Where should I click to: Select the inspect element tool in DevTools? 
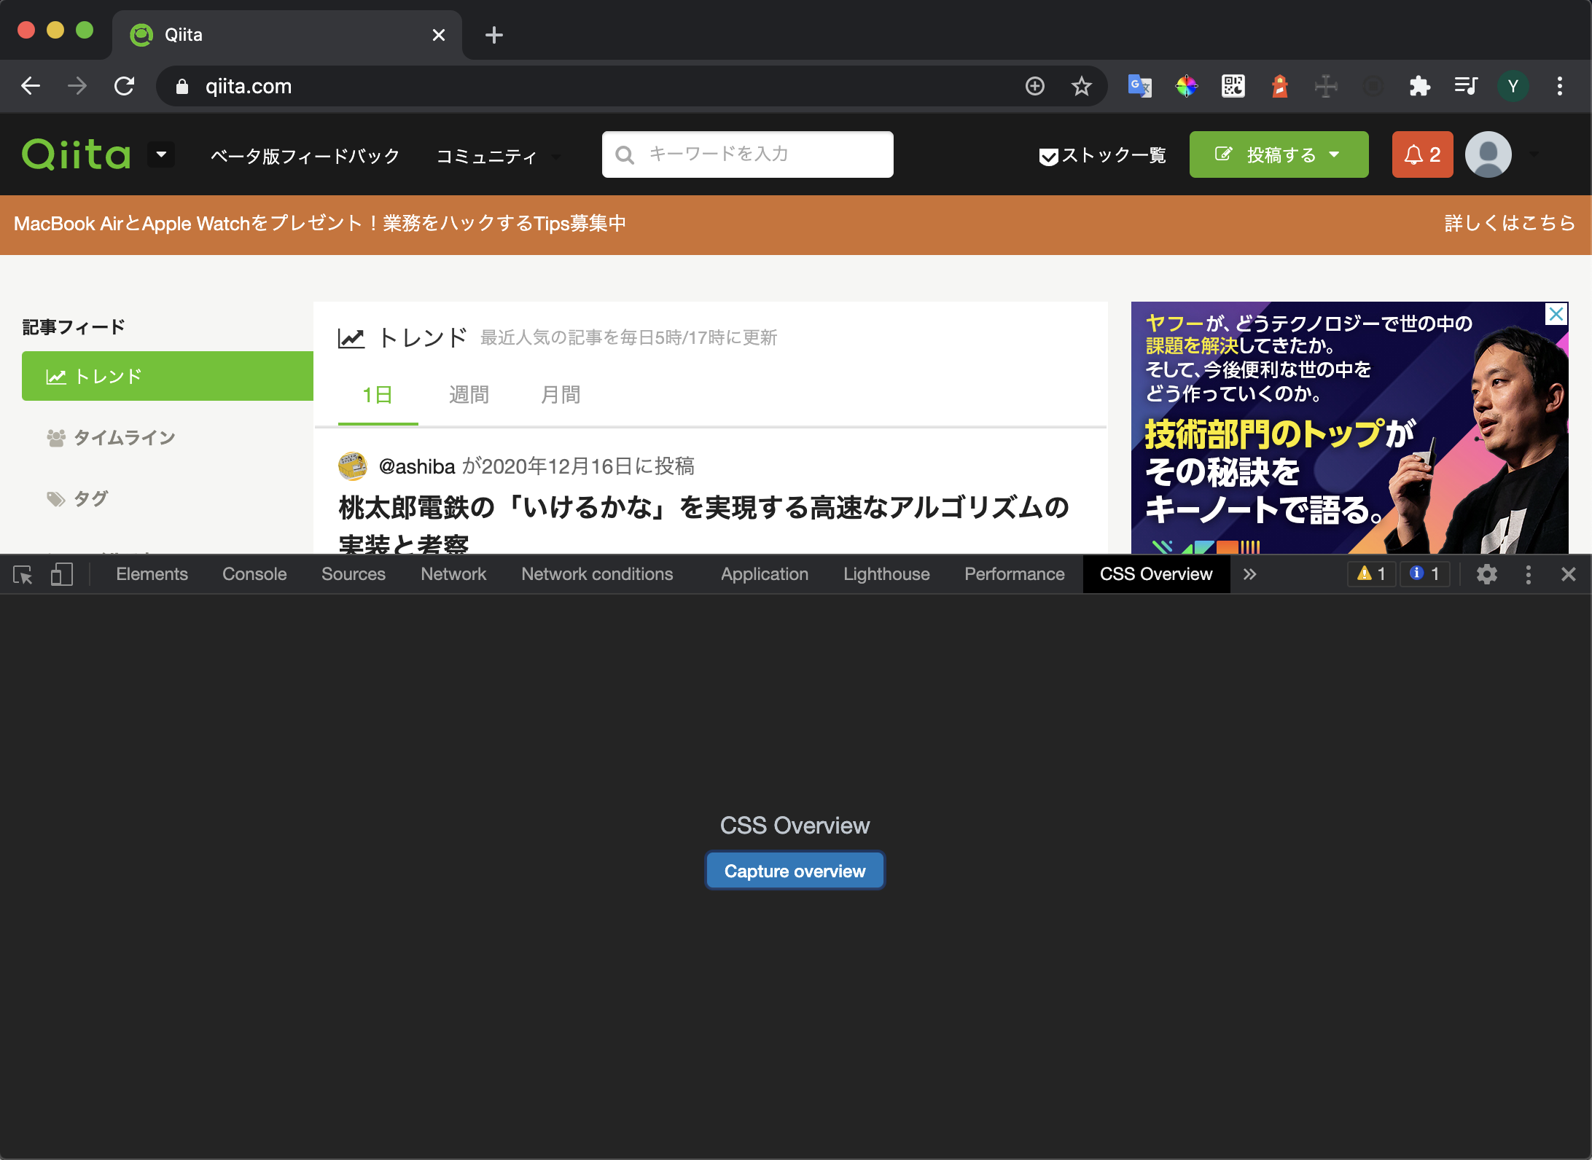[23, 575]
